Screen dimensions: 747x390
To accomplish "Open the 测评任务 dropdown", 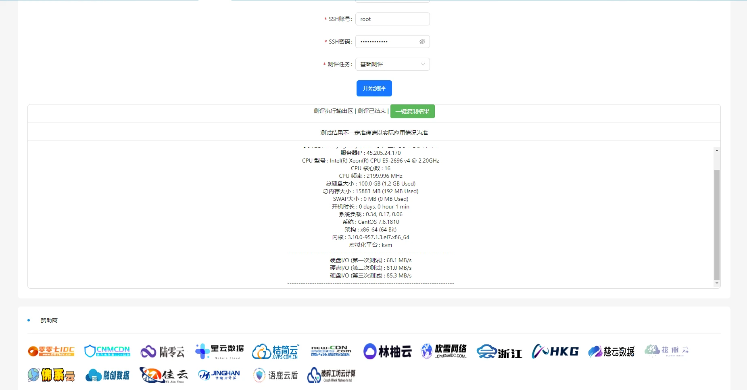I will tap(392, 64).
